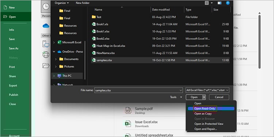274x137 pixels.
Task: Select the Microsoft Excel icon in navigation tree
Action: click(60, 42)
